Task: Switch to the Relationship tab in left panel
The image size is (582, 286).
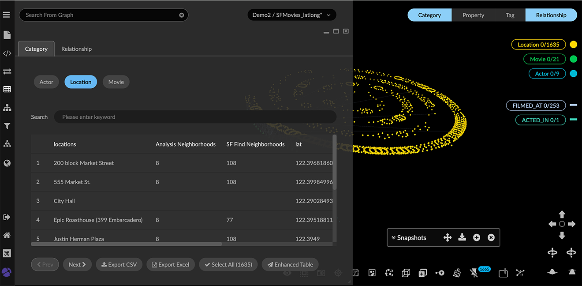Action: coord(76,49)
